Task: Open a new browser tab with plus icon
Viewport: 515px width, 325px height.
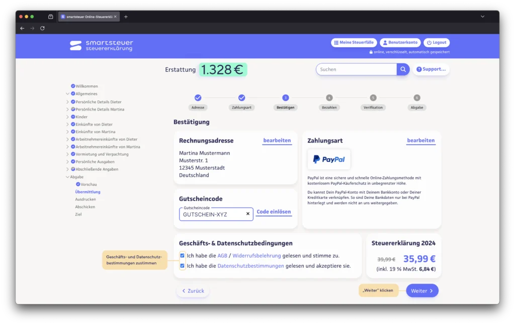Action: tap(126, 17)
